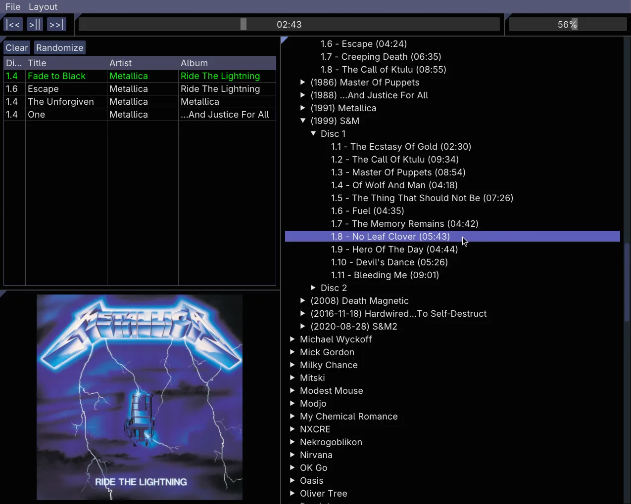Open the Layout menu
Viewport: 631px width, 504px height.
coord(43,6)
